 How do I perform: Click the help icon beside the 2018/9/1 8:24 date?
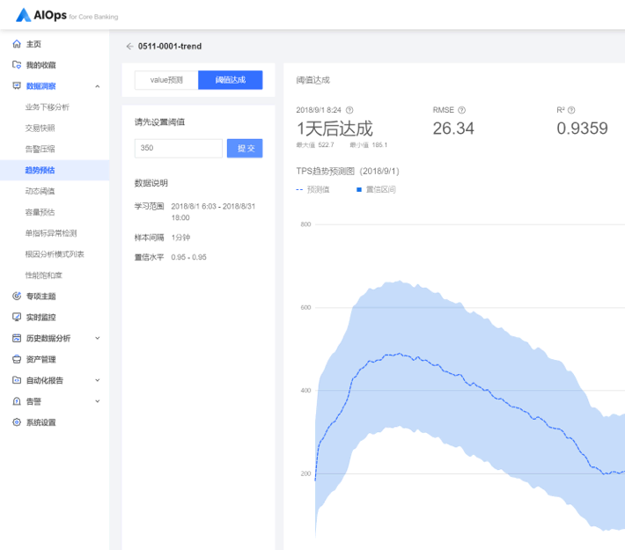349,110
